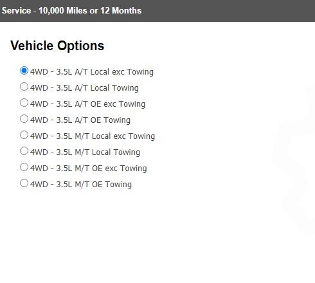Click the '4WD - 3.5L A/T OE exc Towing' text
Screen dimensions: 315x283
(88, 104)
